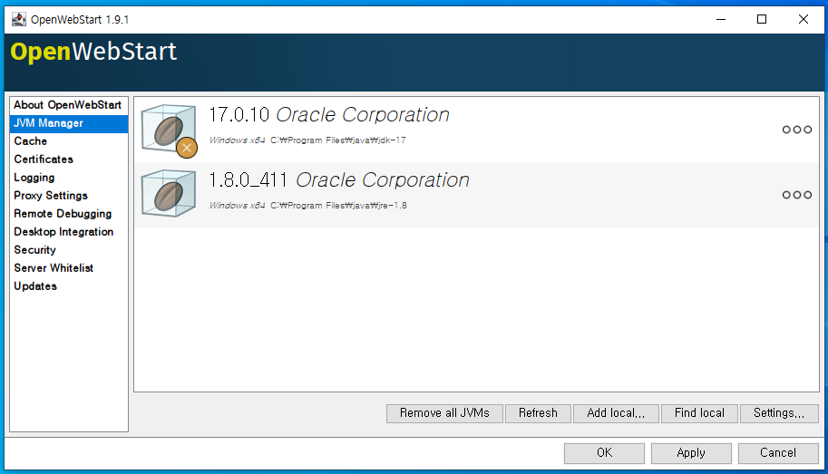
Task: Apply the current changes
Action: coord(691,453)
